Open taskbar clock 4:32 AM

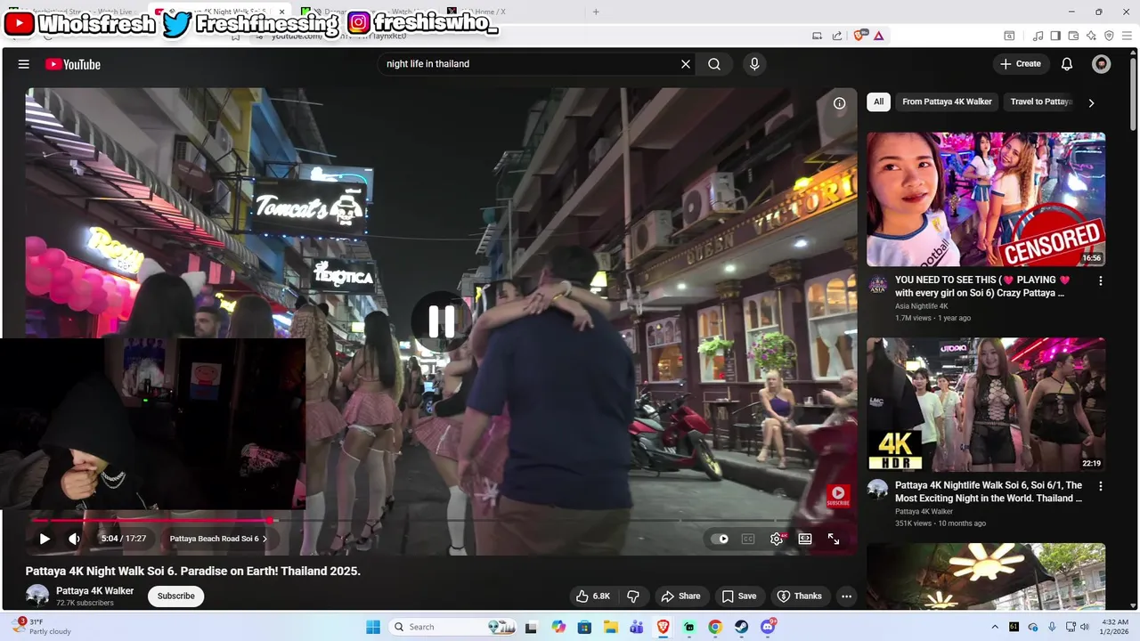[1115, 627]
